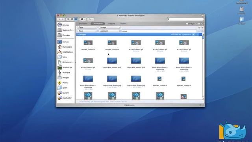Click the path bar hint text at the bottom
This screenshot has height=142, width=252.
coord(103,102)
